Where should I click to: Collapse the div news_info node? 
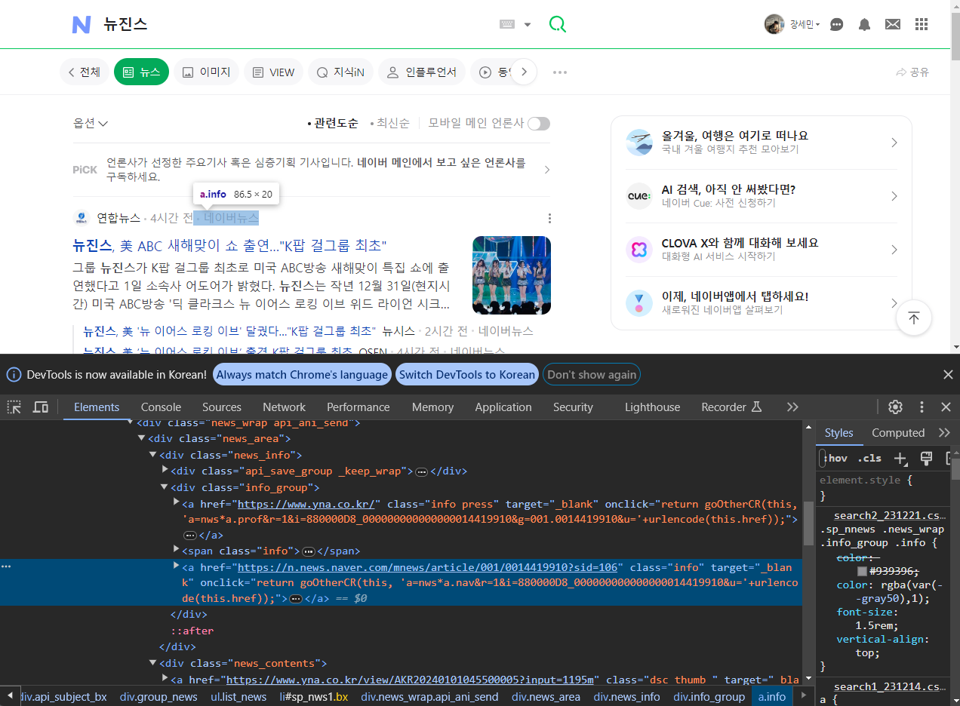pos(152,455)
